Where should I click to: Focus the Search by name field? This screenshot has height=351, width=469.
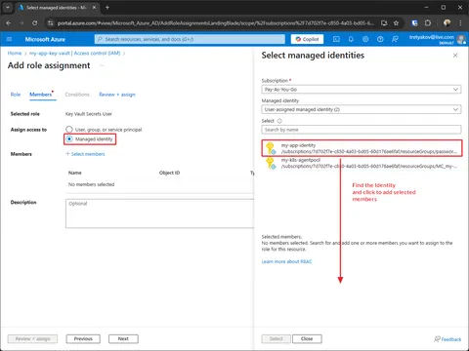click(x=362, y=130)
